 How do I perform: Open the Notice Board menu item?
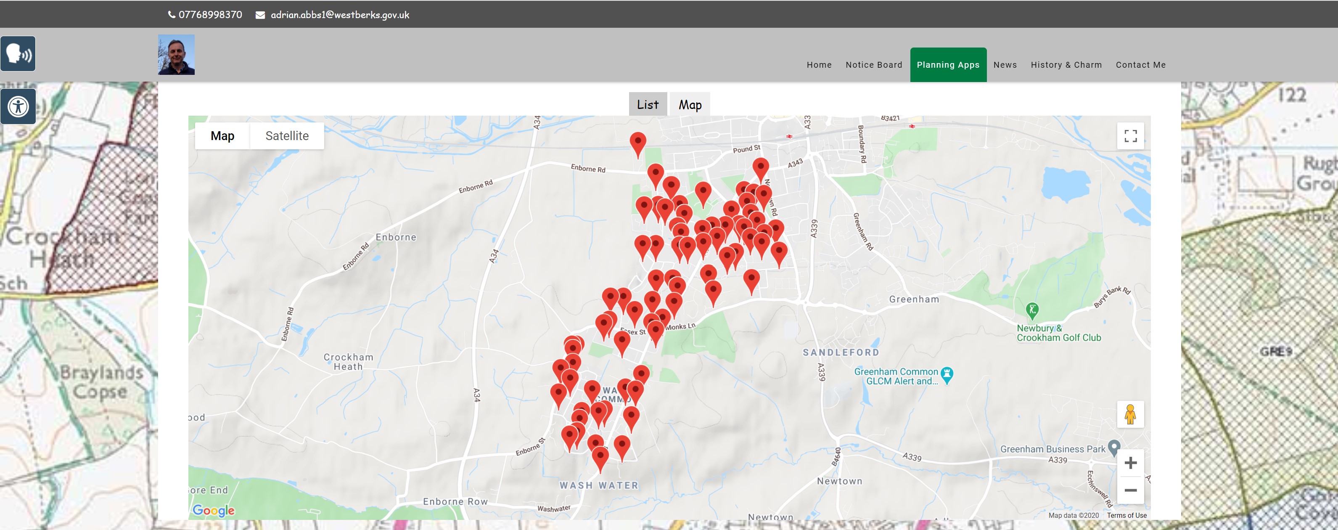(x=874, y=65)
